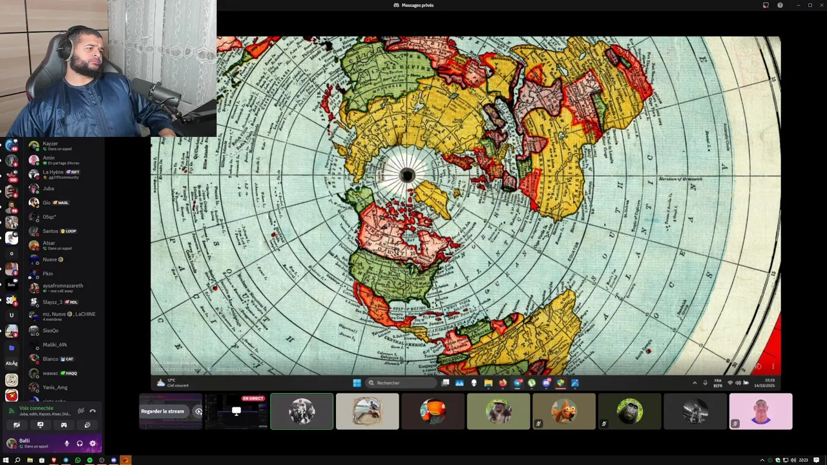Click Regarder le stream button

(163, 411)
